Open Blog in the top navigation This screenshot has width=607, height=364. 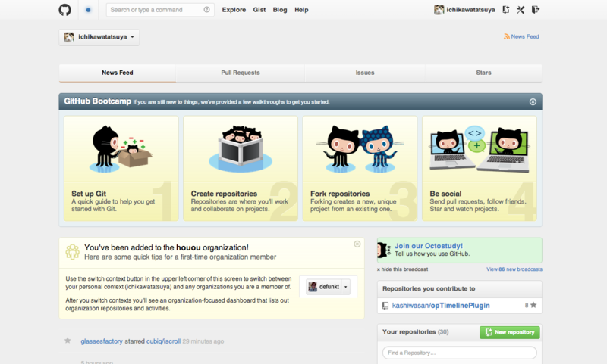[x=280, y=10]
